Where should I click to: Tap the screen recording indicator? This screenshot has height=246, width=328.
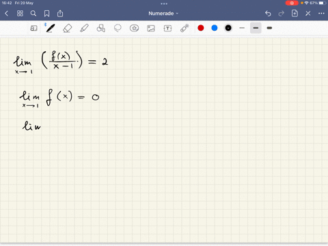[292, 3]
